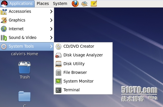Open the yellow note-taking panel icon
The width and height of the screenshot is (163, 107).
click(94, 3)
